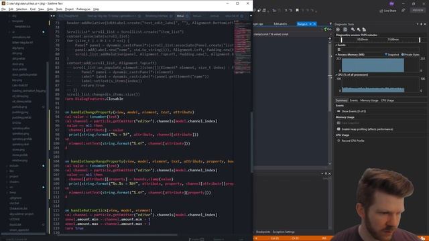Click the feedback icon beside Live Share
Screen dimensions: 429x241
(x=404, y=11)
